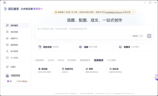Open the turbodesk.xfyun.cn link
Image resolution: width=158 pixels, height=96 pixels.
click(x=114, y=12)
